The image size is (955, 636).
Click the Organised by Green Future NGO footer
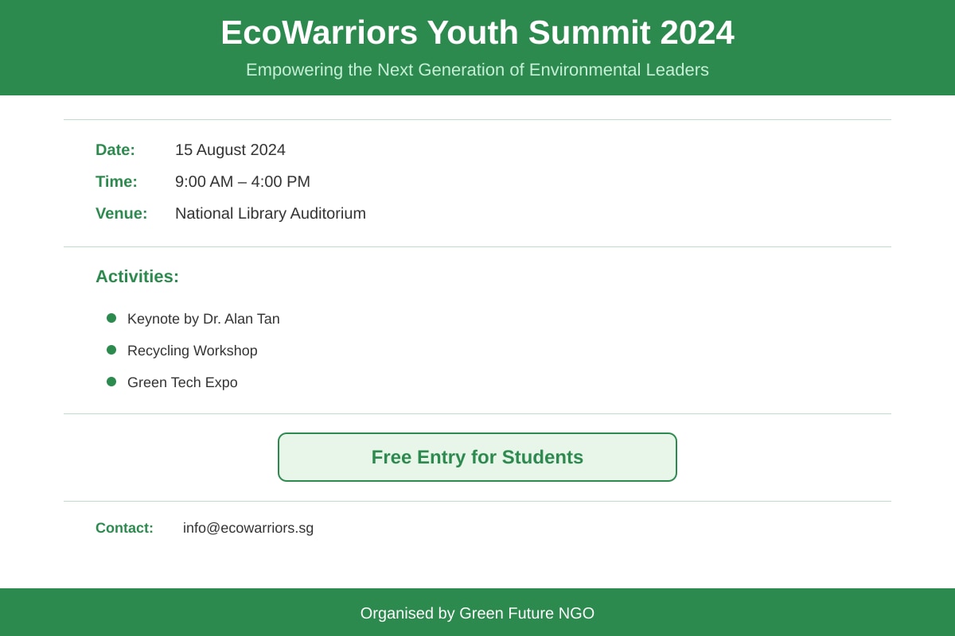(x=477, y=613)
